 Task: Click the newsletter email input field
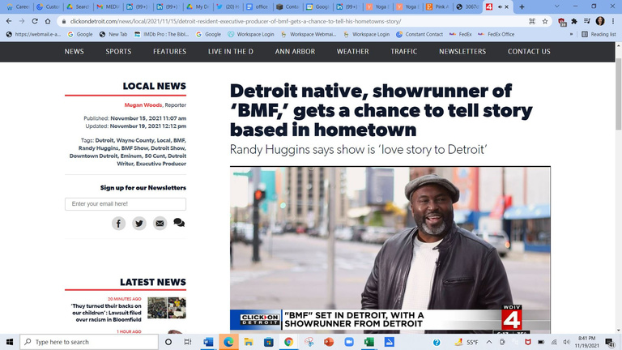(x=126, y=204)
